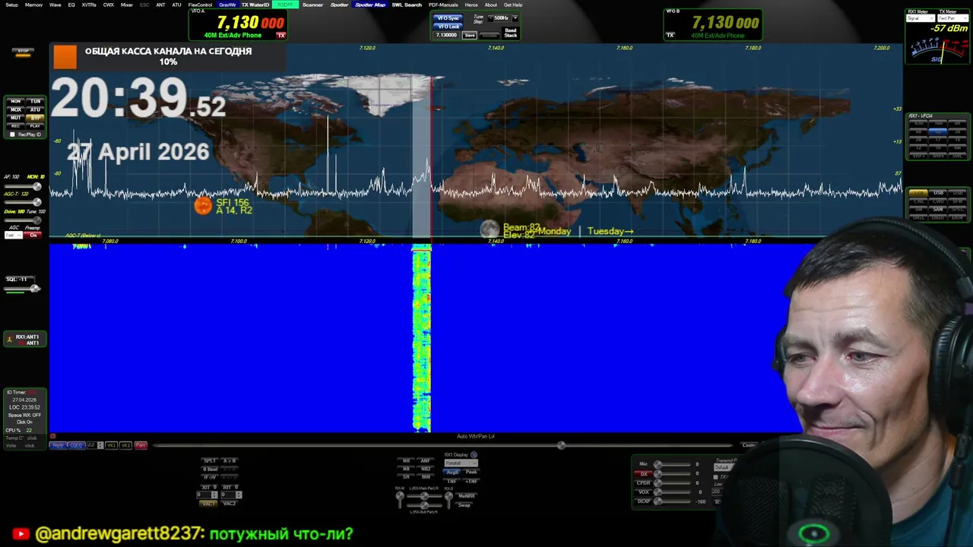The height and width of the screenshot is (547, 973).
Task: Click the green signal in waterfall
Action: click(x=421, y=340)
